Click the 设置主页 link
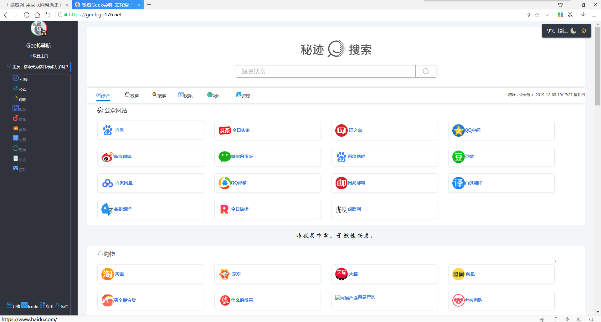 39,56
